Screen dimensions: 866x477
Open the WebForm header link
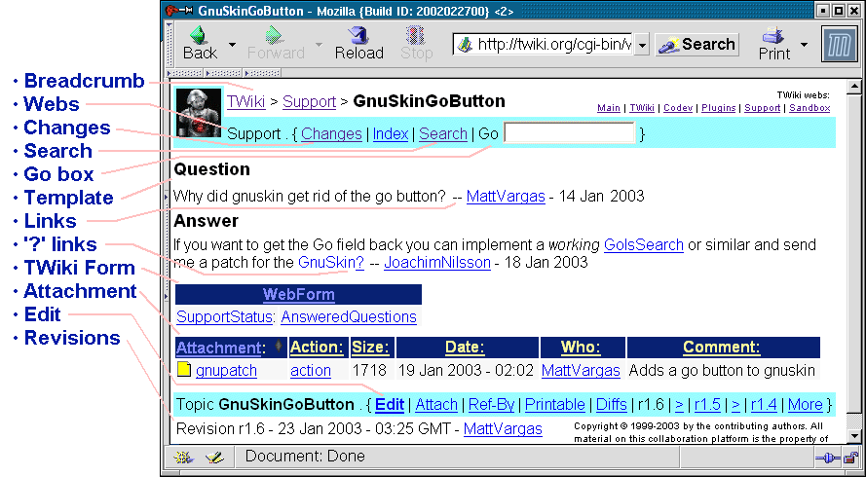(x=298, y=294)
